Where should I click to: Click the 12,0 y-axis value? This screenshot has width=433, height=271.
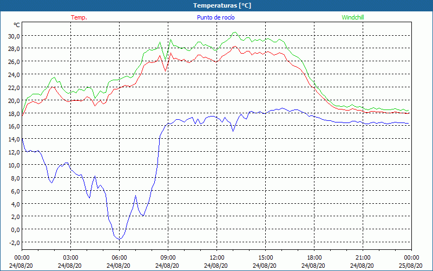pyautogui.click(x=13, y=152)
